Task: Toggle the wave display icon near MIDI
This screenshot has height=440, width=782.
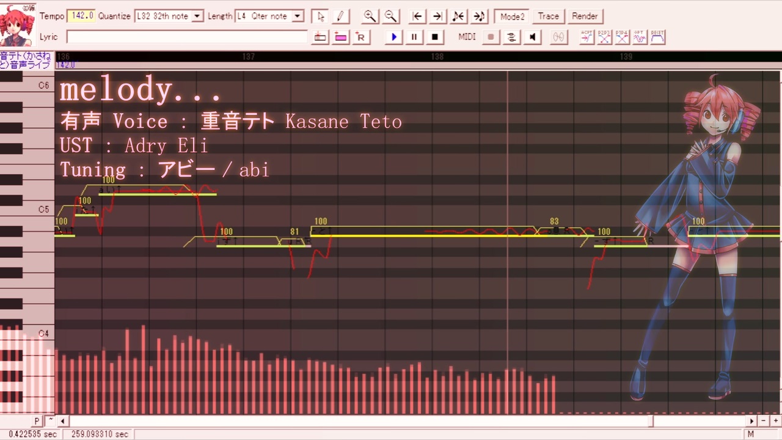Action: (x=511, y=37)
